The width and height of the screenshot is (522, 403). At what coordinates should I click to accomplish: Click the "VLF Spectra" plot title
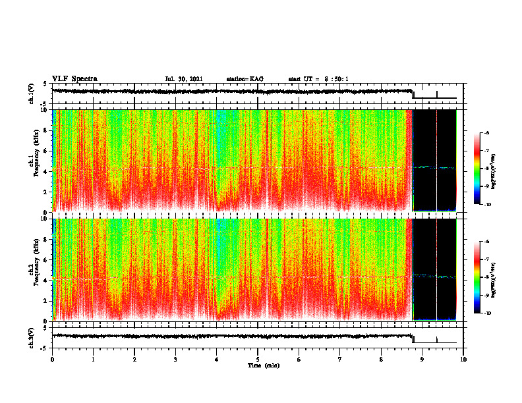(x=74, y=79)
